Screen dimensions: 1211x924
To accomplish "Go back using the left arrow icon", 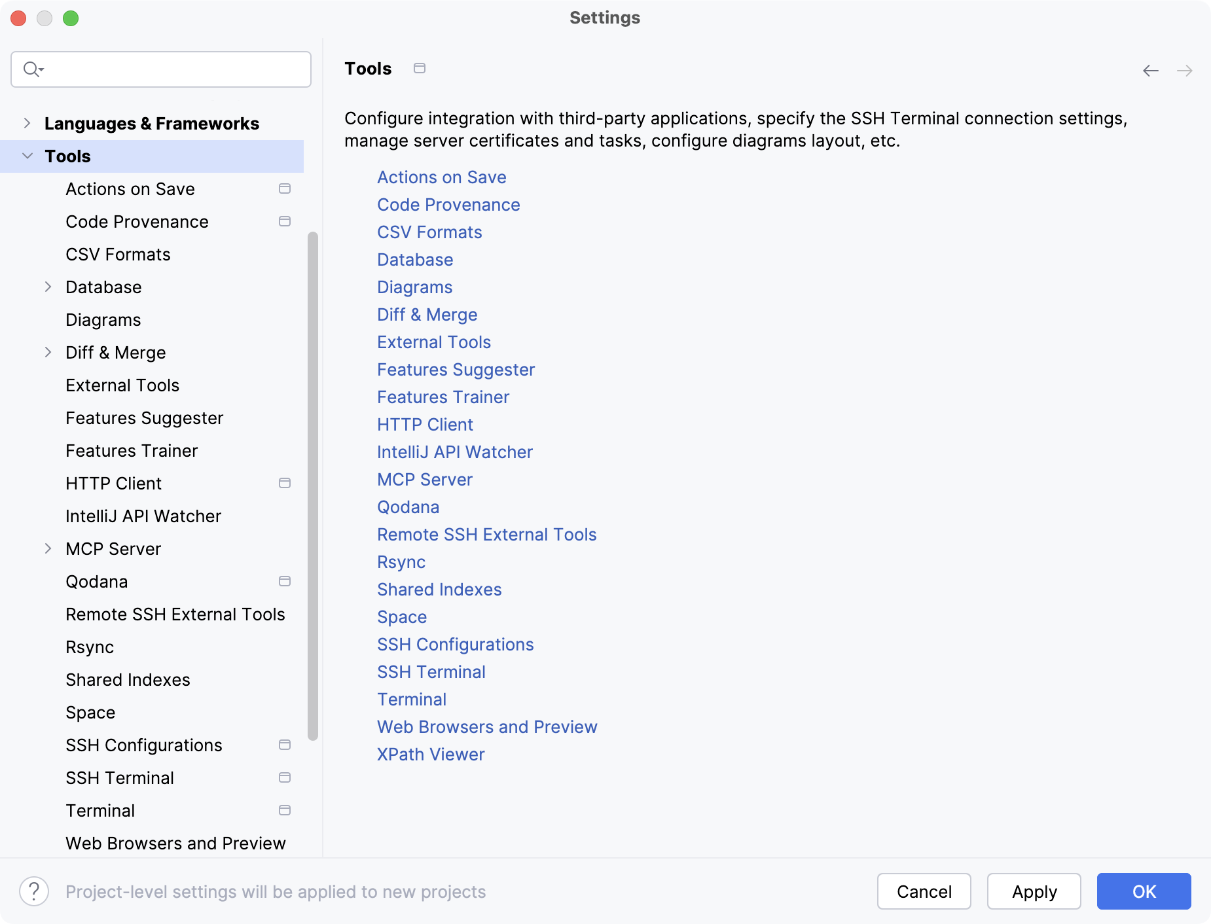I will point(1150,71).
